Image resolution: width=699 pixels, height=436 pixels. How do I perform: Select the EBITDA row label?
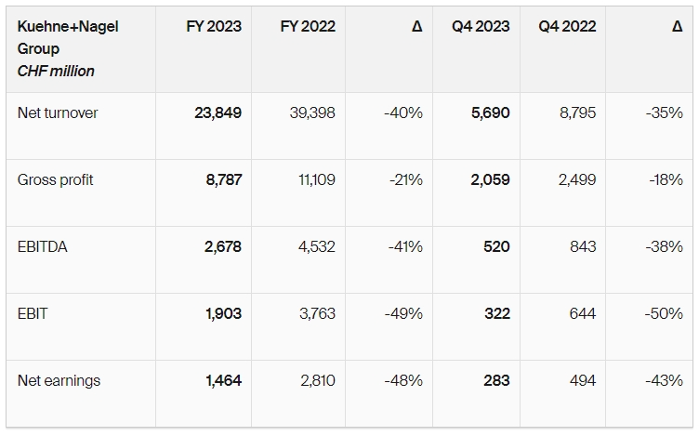43,247
